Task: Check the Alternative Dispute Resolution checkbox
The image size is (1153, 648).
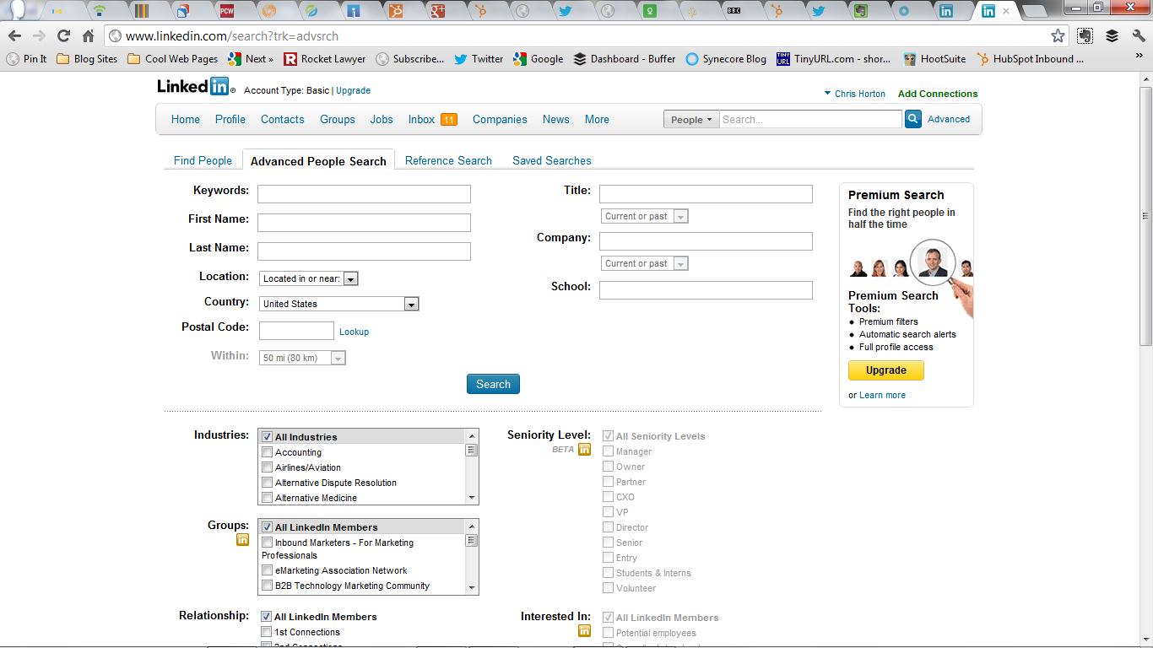Action: pyautogui.click(x=267, y=483)
